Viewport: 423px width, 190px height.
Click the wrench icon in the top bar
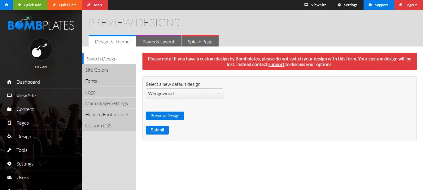click(x=89, y=5)
